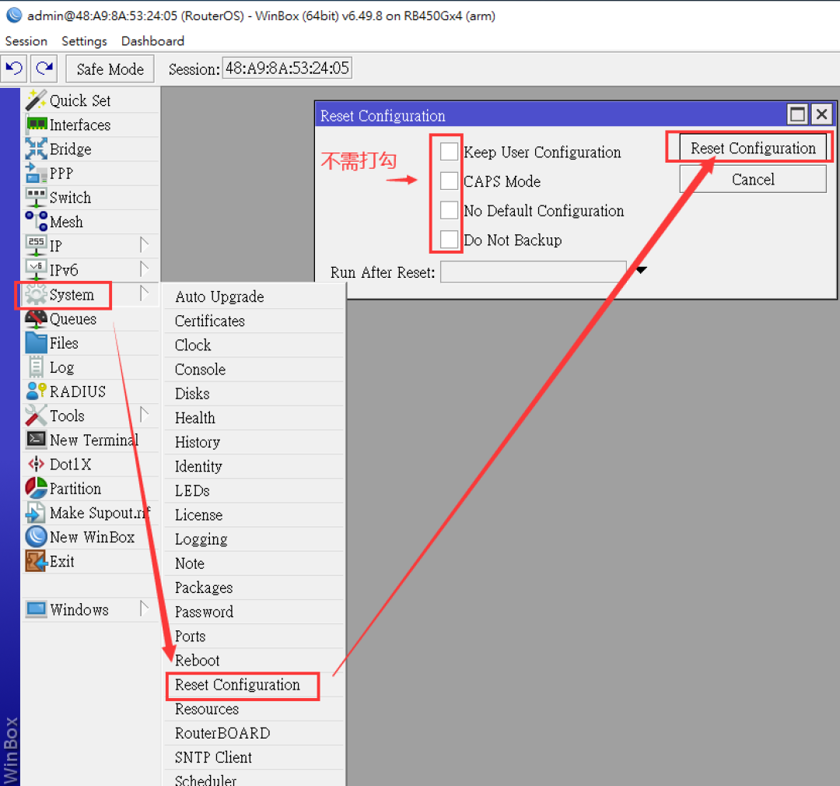
Task: Click the RADIUS icon
Action: 36,391
